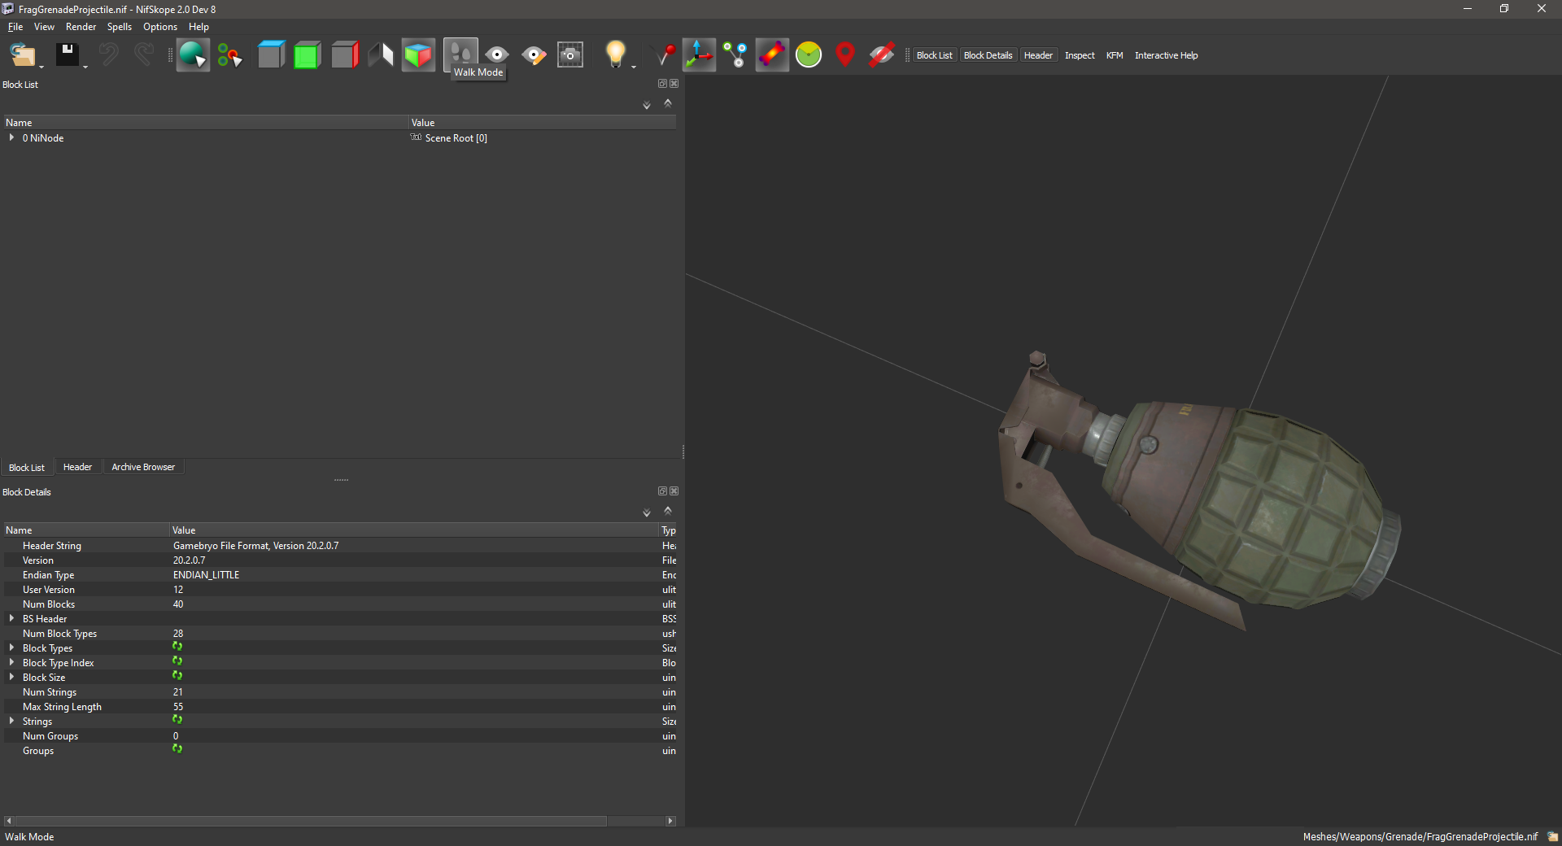1562x846 pixels.
Task: Expand the BS Header row
Action: point(11,619)
